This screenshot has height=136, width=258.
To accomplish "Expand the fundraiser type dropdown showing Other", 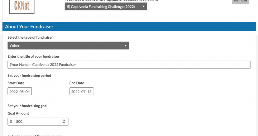I will (68, 46).
